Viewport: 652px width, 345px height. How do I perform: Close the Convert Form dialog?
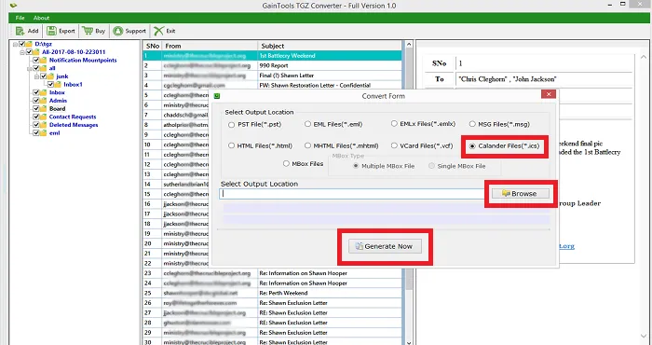(549, 94)
